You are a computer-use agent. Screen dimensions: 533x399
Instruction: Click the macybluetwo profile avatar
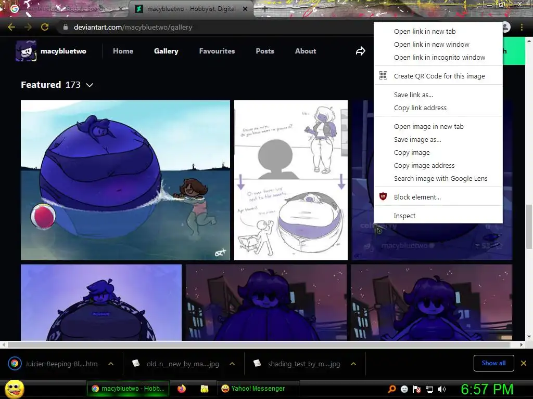(26, 51)
